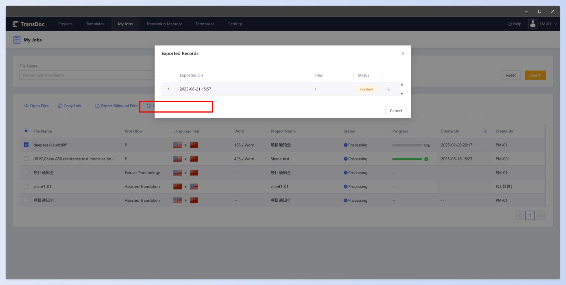Close the Exported Records dialog
Screen dimensions: 566x285
(x=403, y=54)
